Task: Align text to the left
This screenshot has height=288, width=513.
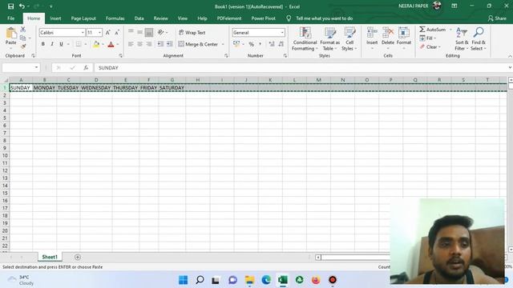Action: click(131, 44)
